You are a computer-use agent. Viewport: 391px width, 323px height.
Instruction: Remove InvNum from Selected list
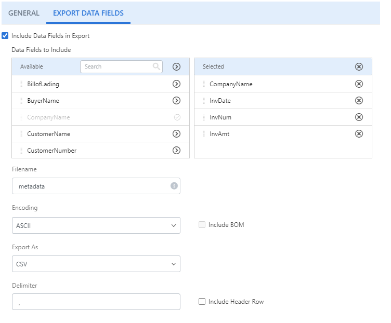pyautogui.click(x=359, y=117)
